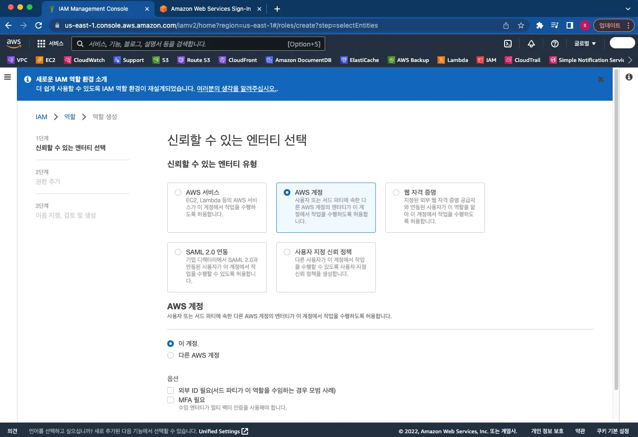Open 개인 정보 보호 privacy link
Image resolution: width=638 pixels, height=437 pixels.
547,431
